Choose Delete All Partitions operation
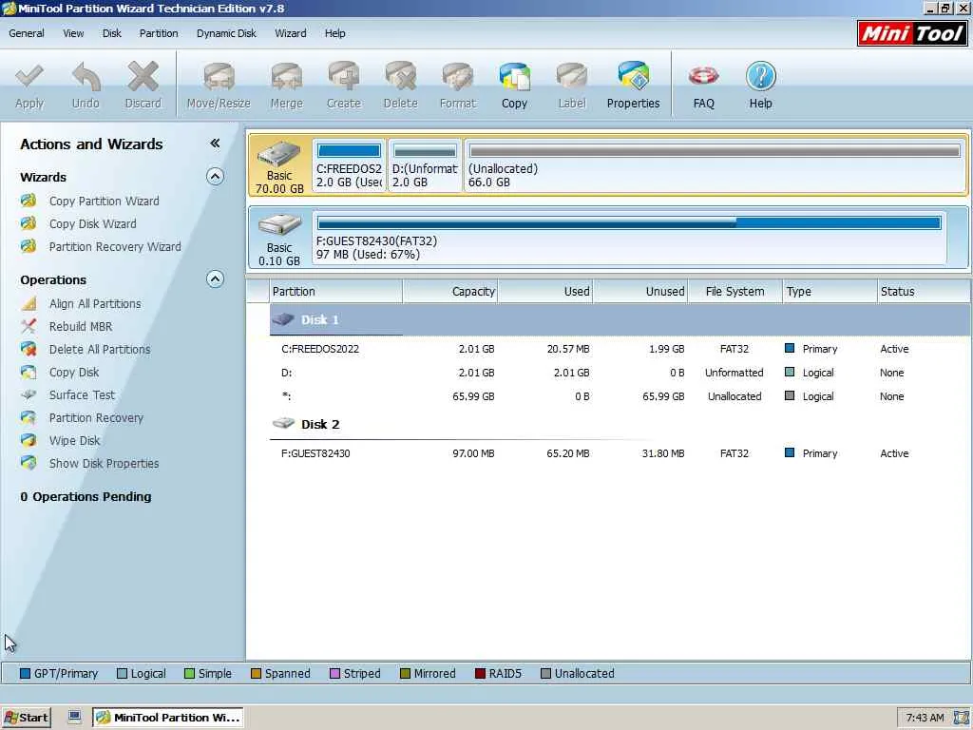 click(99, 350)
